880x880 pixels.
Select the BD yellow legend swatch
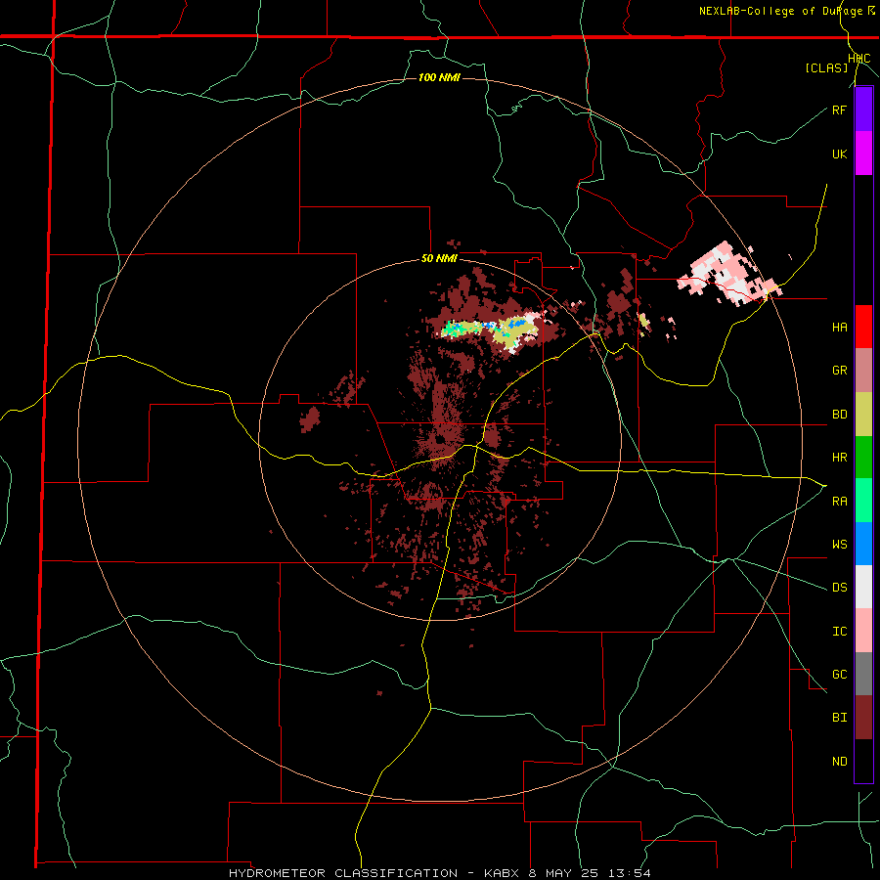coord(863,415)
